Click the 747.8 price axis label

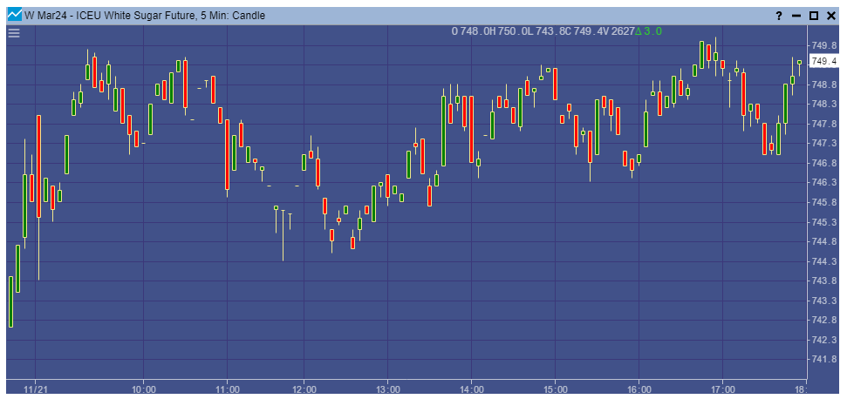(x=823, y=124)
